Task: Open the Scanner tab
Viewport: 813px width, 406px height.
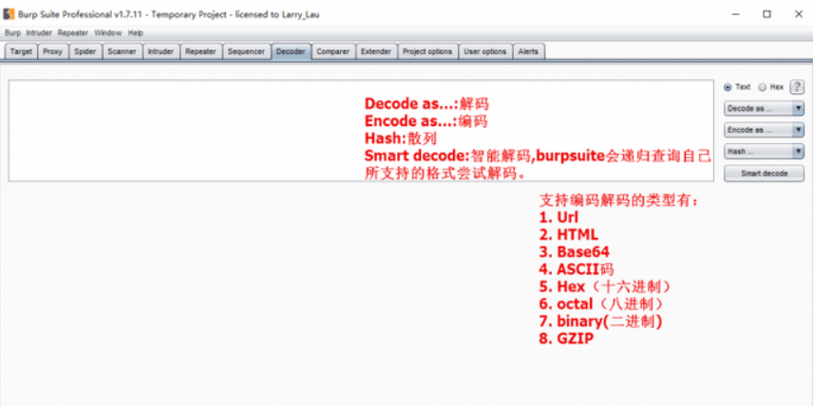Action: click(122, 51)
